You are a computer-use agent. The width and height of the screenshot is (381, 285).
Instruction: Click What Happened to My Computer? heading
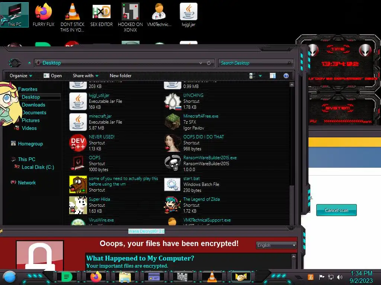point(140,258)
